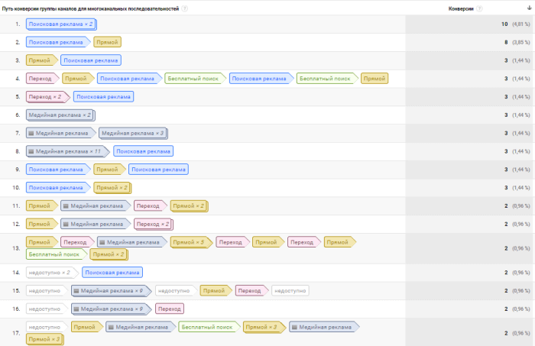Click display icon in row 11 Медийная реклама chip
The height and width of the screenshot is (346, 535).
point(66,206)
